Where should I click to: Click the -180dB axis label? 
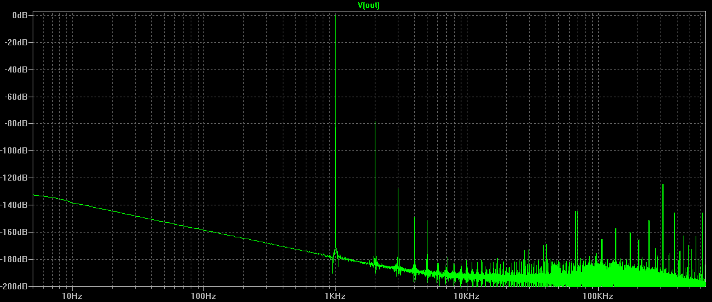(x=15, y=260)
